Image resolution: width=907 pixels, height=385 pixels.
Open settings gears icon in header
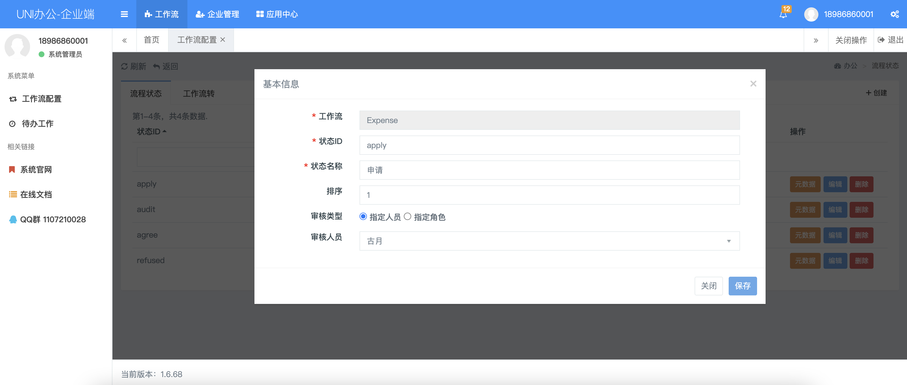coord(894,14)
